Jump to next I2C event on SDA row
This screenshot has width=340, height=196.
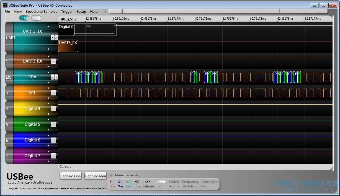[x=56, y=77]
